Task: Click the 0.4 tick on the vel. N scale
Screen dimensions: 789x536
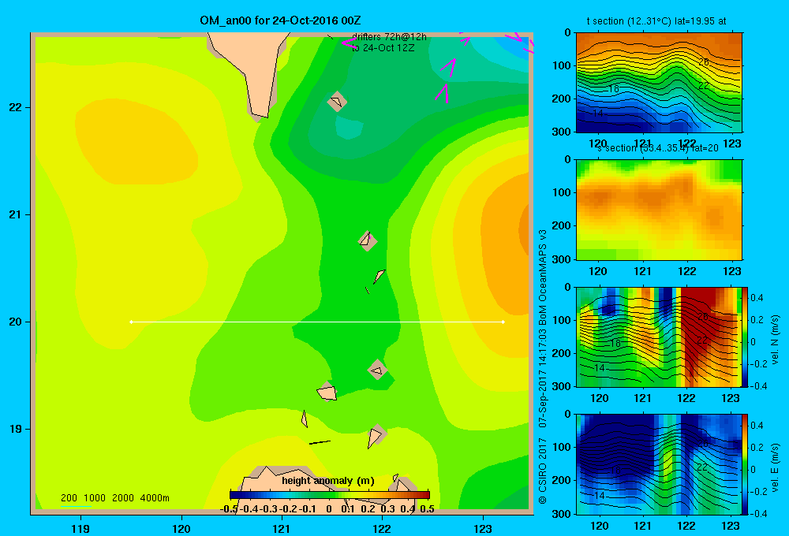Action: [x=757, y=298]
